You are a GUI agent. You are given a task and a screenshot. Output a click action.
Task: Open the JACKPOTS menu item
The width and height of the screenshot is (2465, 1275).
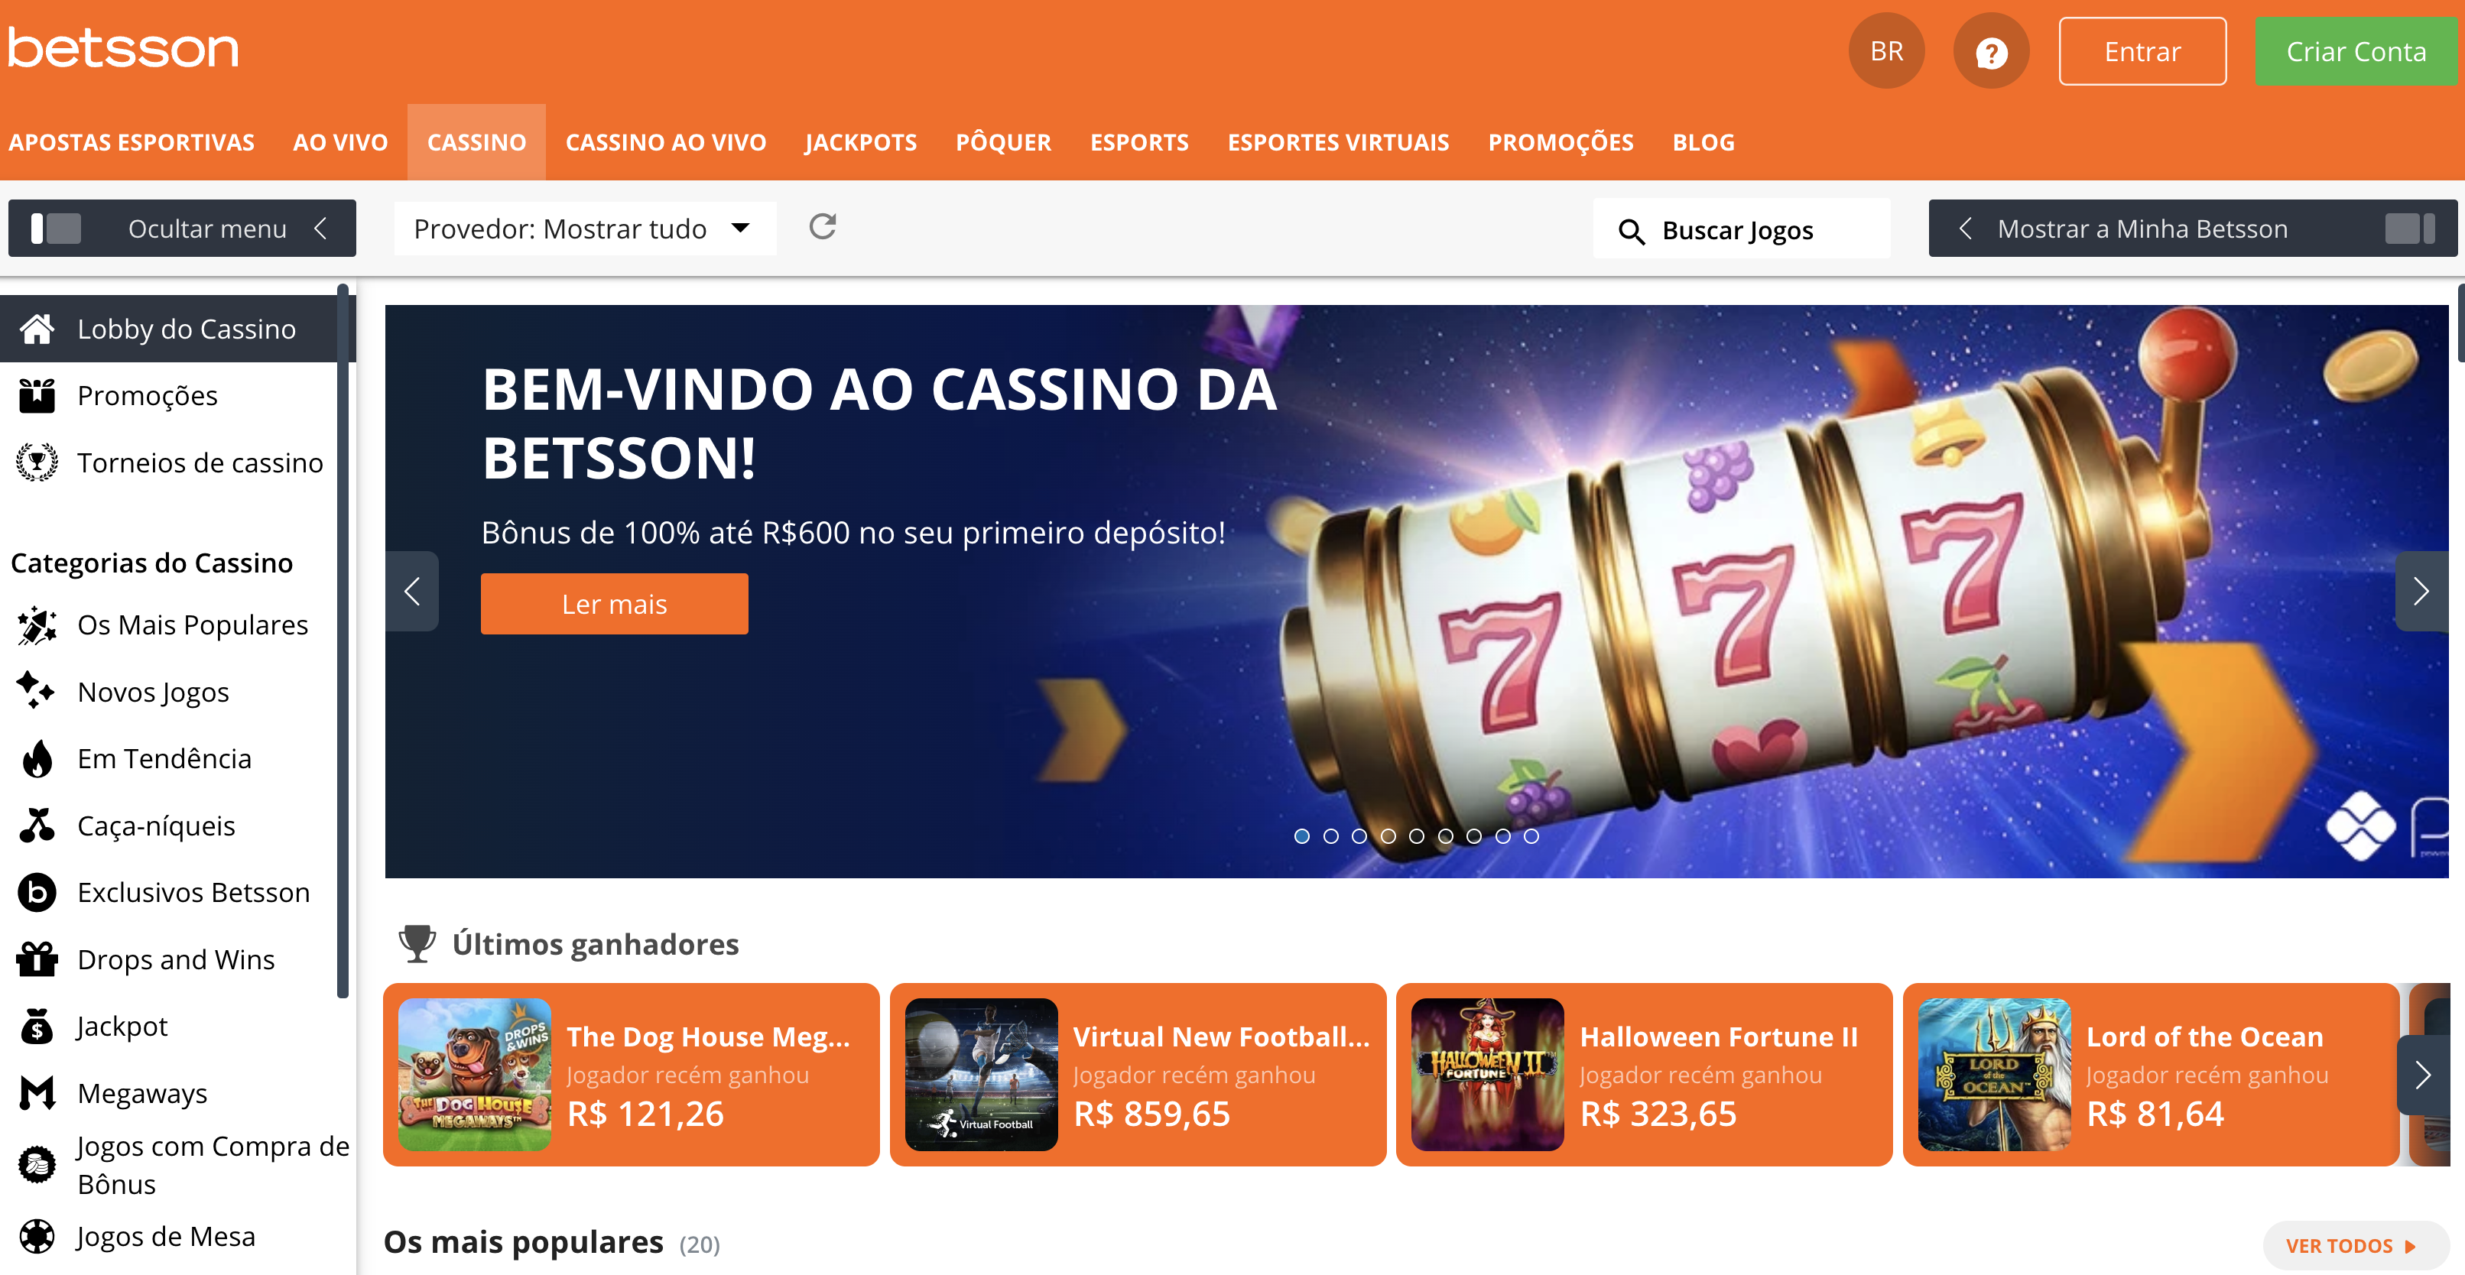point(860,141)
